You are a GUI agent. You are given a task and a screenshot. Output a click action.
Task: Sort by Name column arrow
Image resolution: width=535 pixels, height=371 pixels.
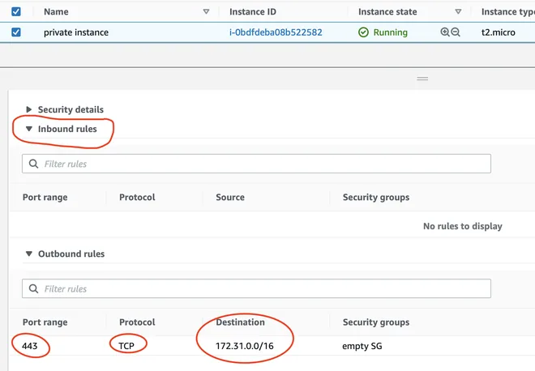tap(206, 11)
